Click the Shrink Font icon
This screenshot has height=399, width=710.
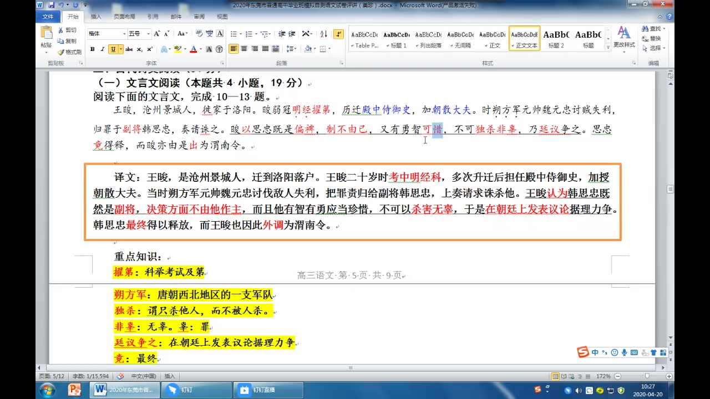167,34
